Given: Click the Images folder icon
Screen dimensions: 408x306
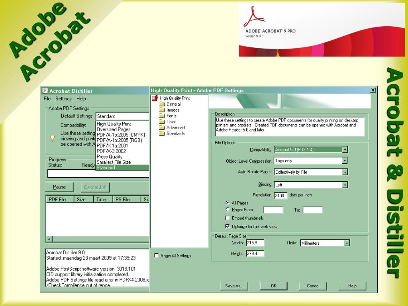Looking at the screenshot, I should pos(162,110).
